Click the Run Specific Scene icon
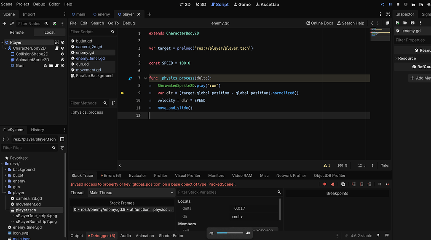431x240 pixels. tap(421, 4)
